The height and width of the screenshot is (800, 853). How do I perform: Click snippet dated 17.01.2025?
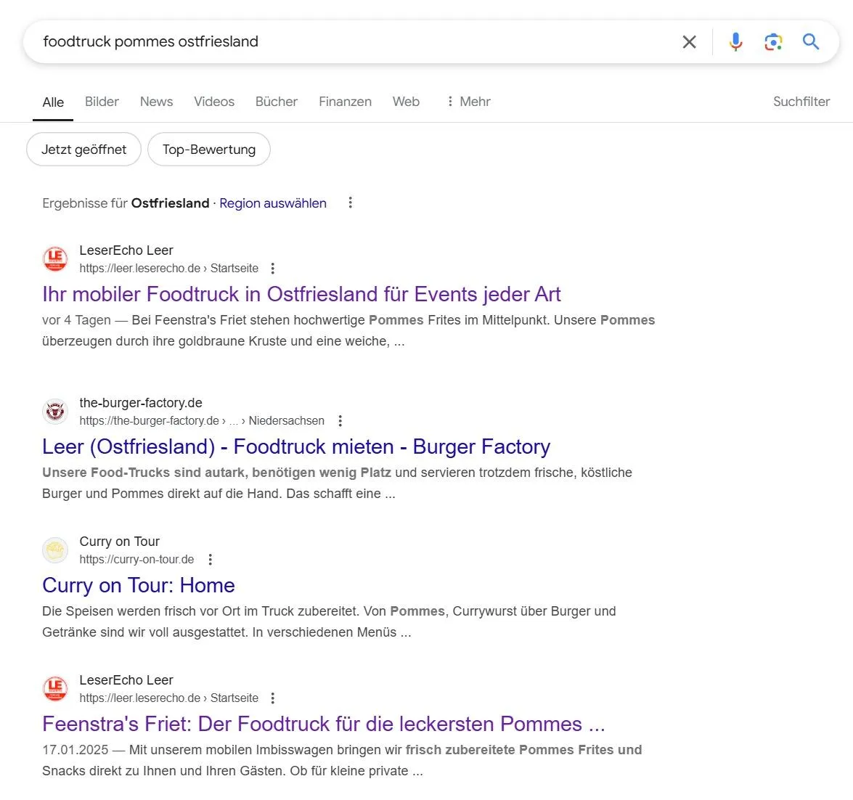(342, 760)
